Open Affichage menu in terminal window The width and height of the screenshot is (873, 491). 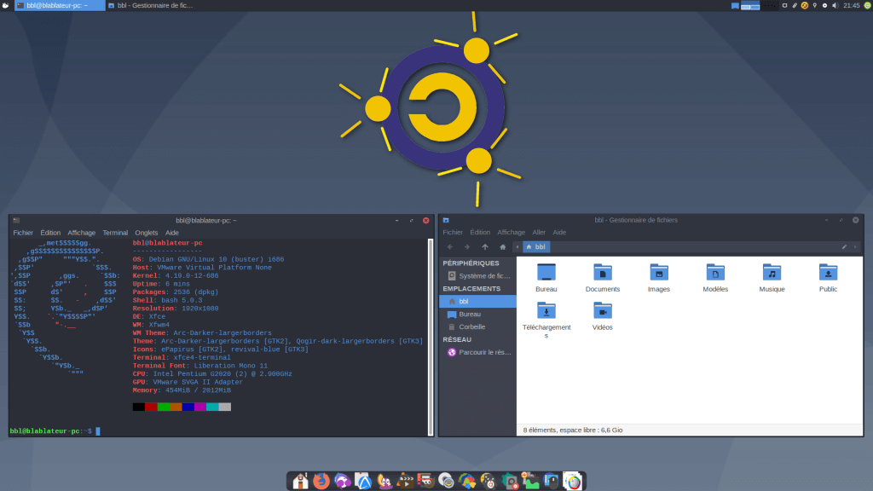click(x=81, y=233)
